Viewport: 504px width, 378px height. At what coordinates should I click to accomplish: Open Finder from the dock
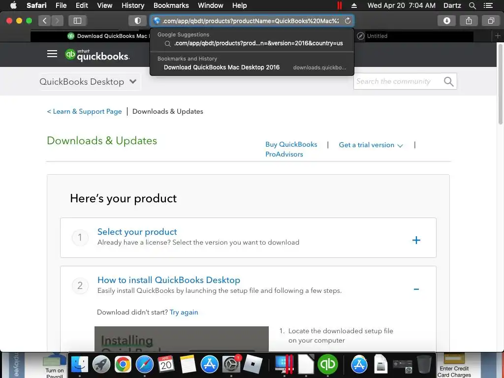79,365
